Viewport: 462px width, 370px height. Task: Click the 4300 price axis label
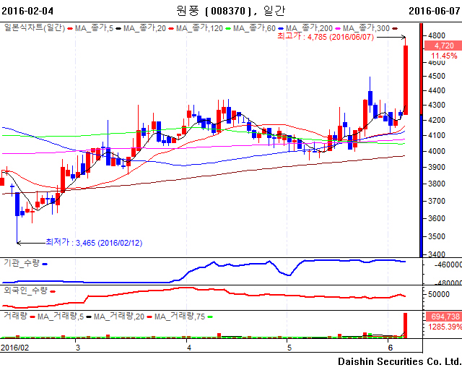tap(437, 105)
